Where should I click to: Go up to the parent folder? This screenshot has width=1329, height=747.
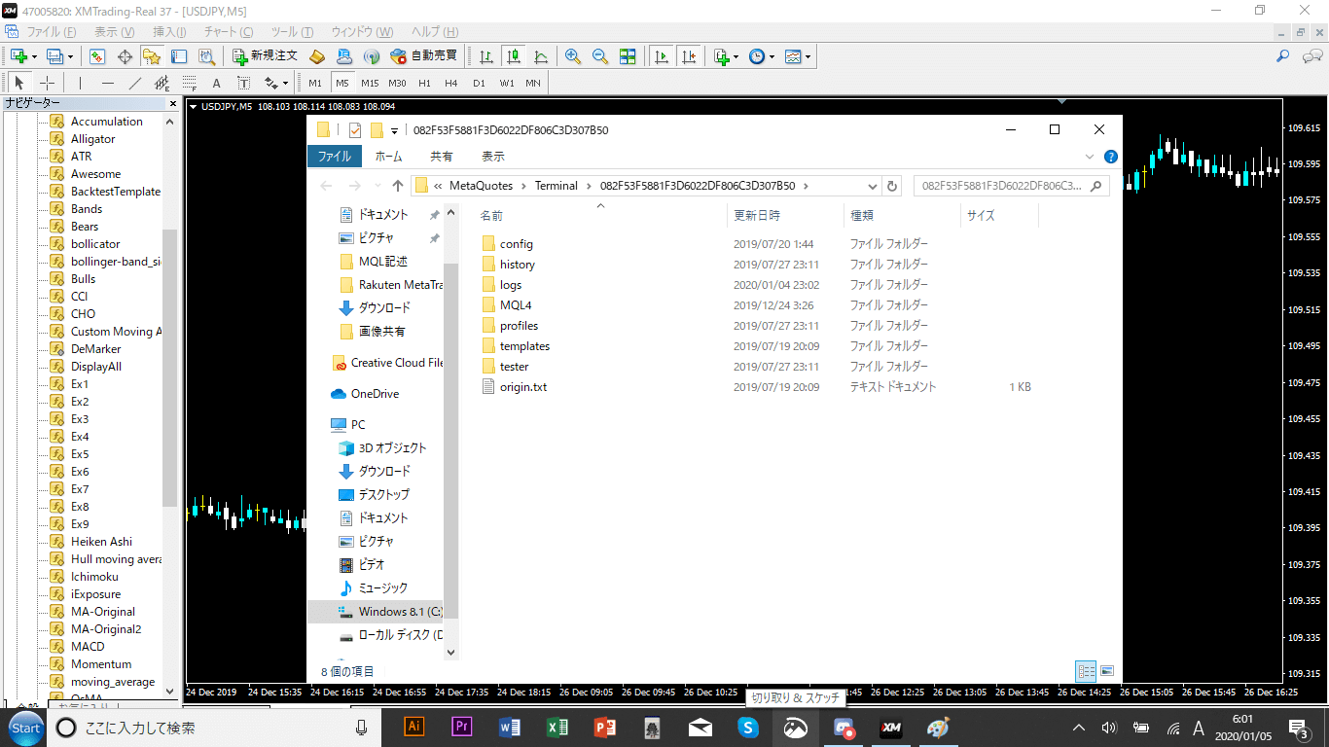pos(400,185)
